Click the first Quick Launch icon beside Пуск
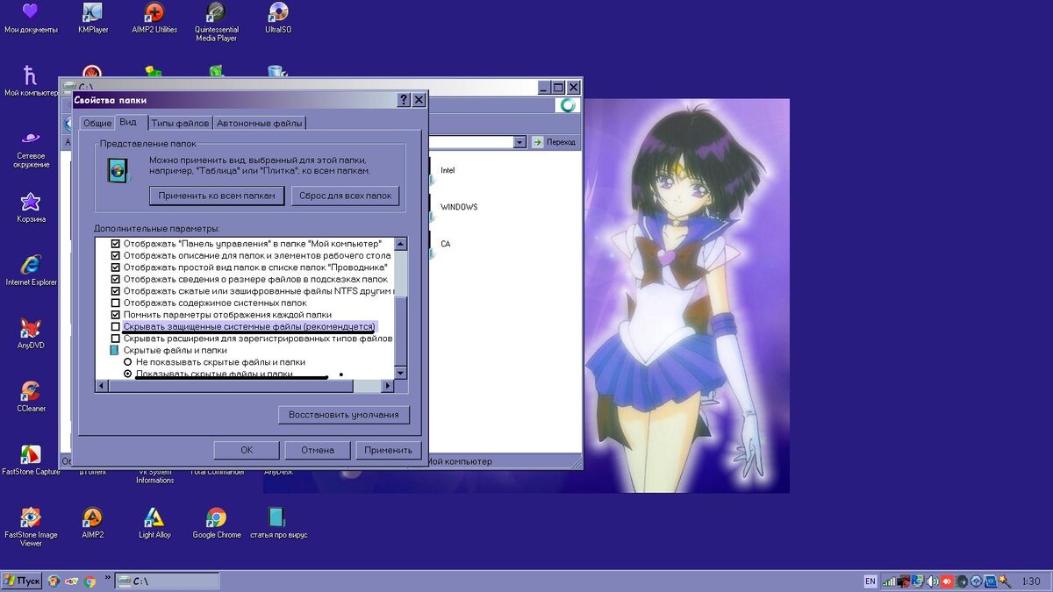The height and width of the screenshot is (592, 1053). click(54, 581)
